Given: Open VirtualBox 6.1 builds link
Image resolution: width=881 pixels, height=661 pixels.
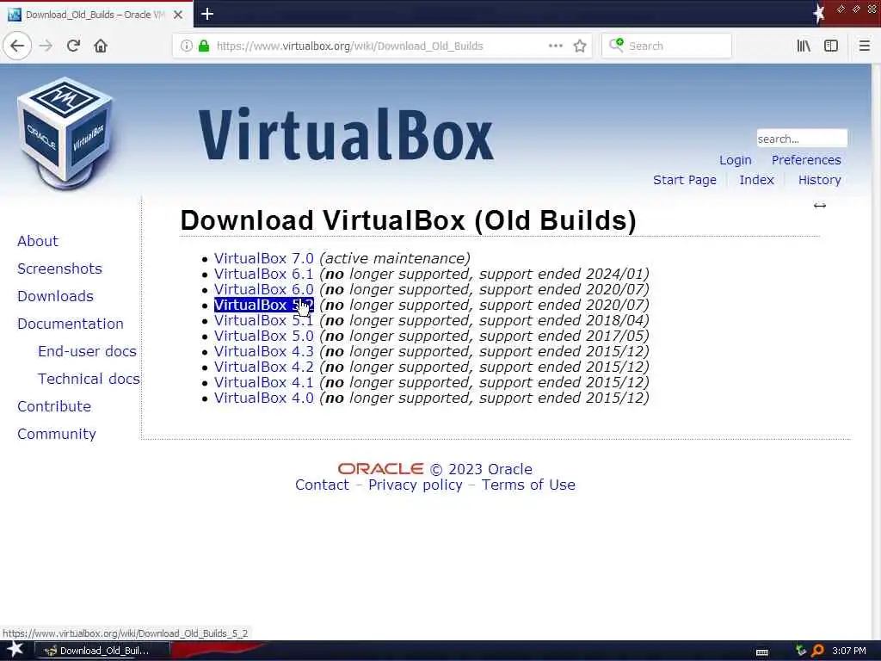Looking at the screenshot, I should point(263,275).
